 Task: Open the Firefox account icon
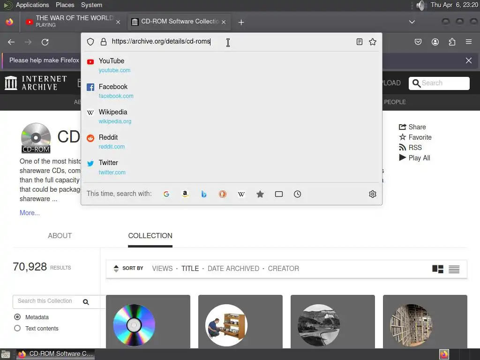[x=435, y=42]
